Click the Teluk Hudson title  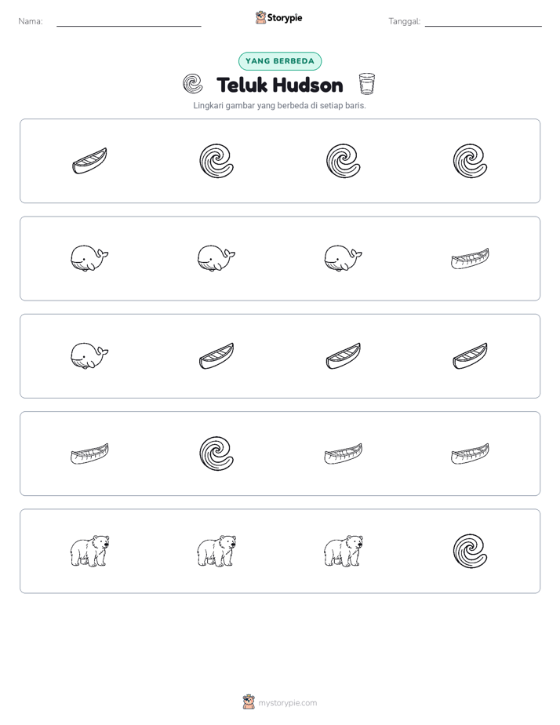(280, 85)
